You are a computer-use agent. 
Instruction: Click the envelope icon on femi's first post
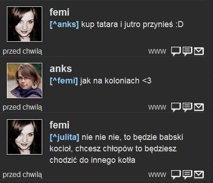(x=199, y=51)
